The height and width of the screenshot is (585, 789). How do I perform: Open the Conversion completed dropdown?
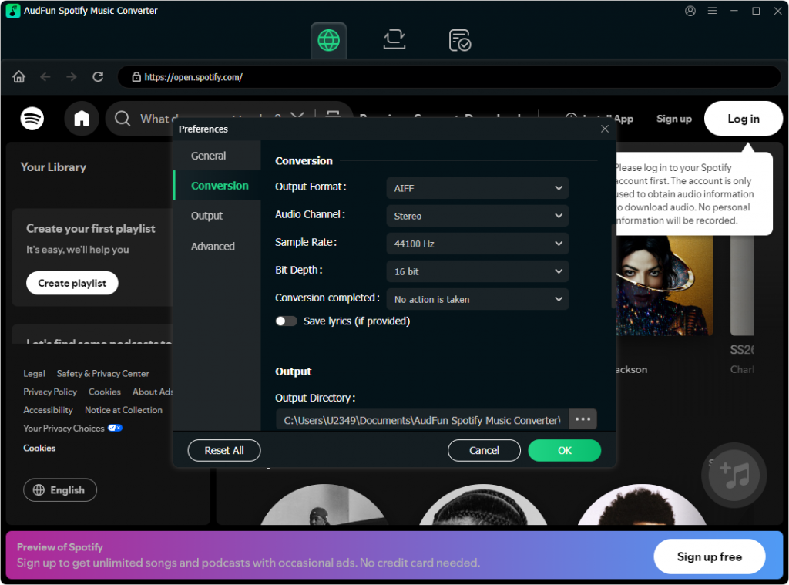point(478,299)
